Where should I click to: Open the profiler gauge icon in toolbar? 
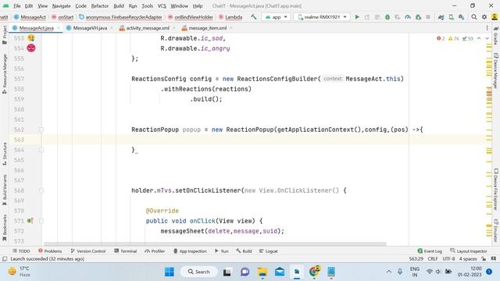(x=408, y=17)
